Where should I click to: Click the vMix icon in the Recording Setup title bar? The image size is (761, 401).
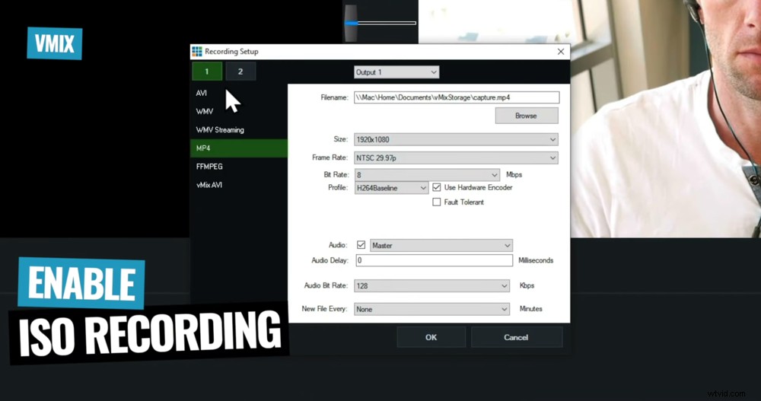[x=196, y=52]
